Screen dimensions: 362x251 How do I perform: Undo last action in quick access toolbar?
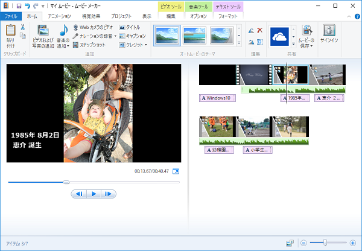[28, 6]
